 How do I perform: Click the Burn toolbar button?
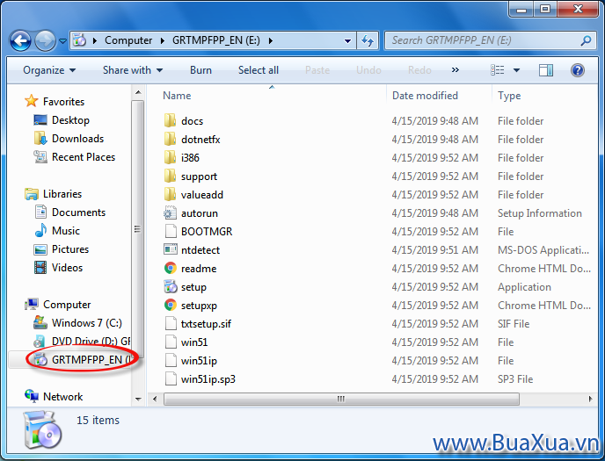point(200,70)
